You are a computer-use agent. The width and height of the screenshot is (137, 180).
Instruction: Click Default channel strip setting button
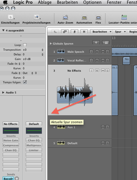(x=34, y=124)
